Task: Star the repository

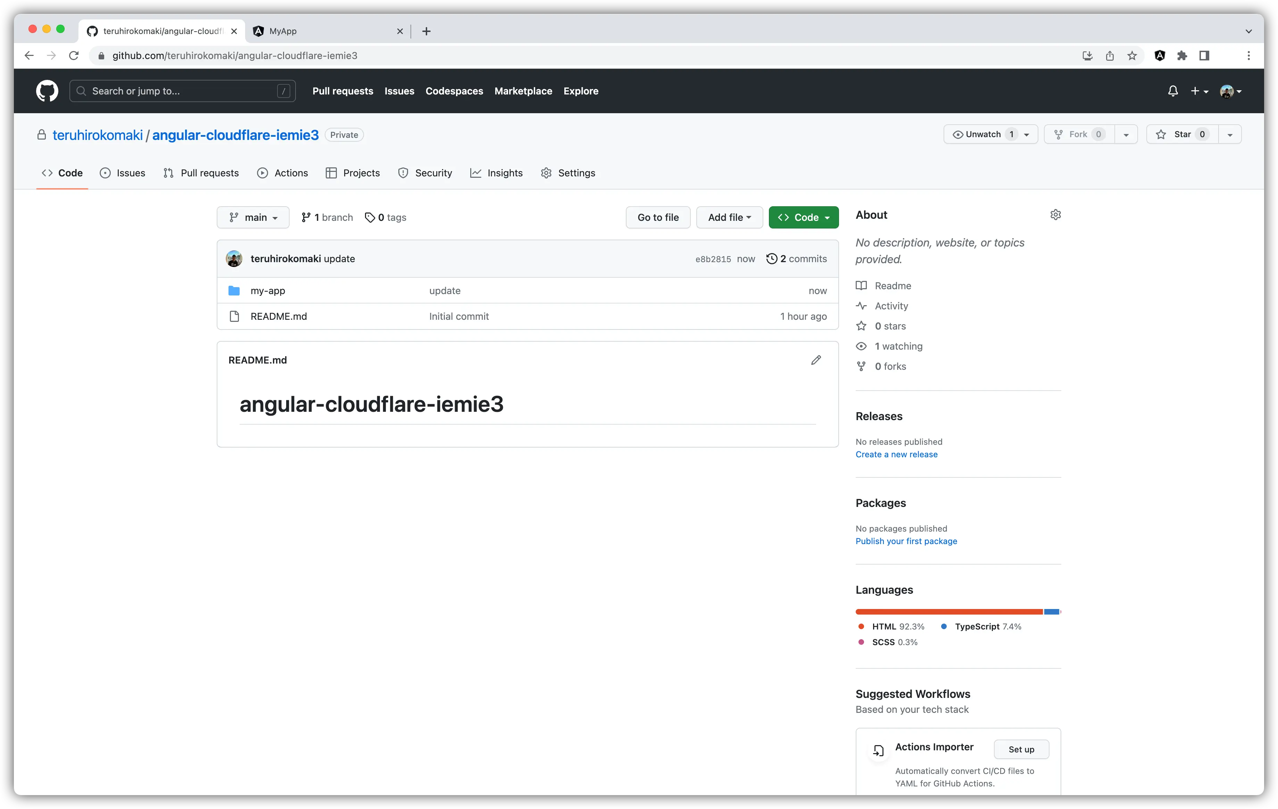Action: pos(1182,134)
